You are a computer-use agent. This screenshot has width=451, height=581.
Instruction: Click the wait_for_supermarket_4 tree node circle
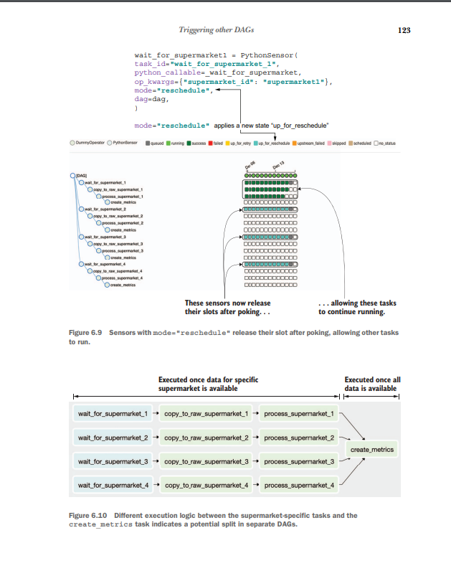80,264
